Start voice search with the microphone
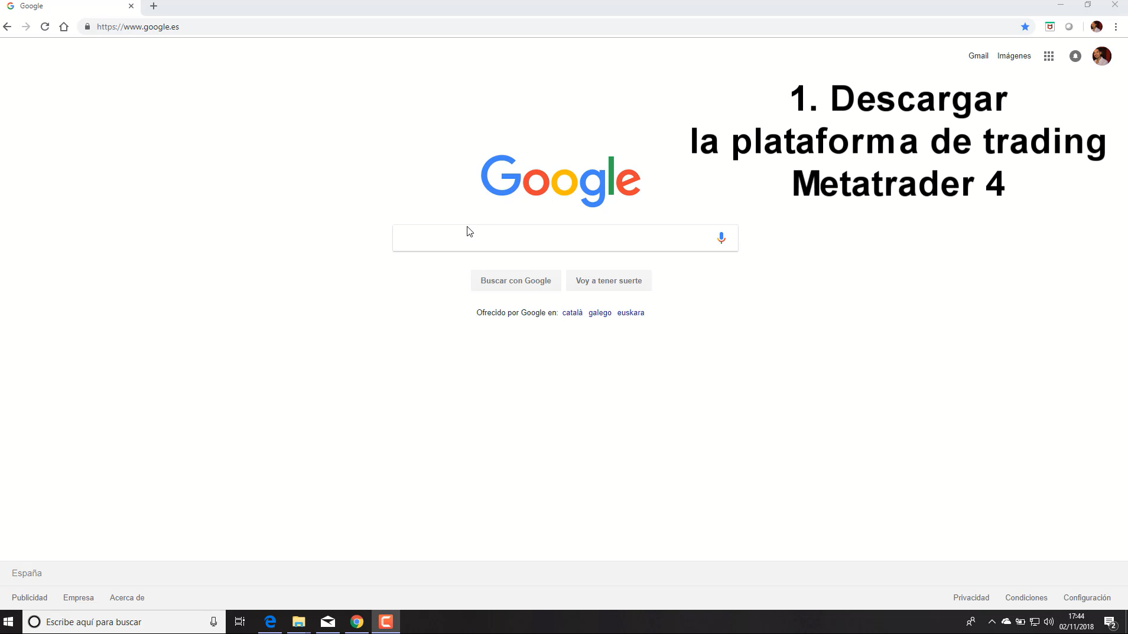Screen dimensions: 1128x634 click(721, 238)
